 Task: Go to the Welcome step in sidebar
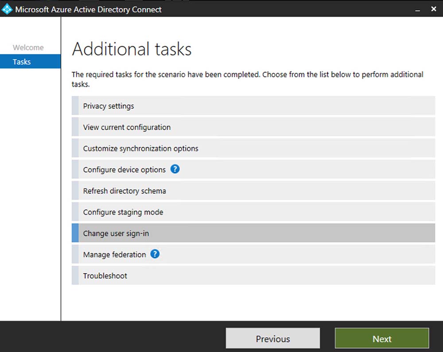(28, 47)
